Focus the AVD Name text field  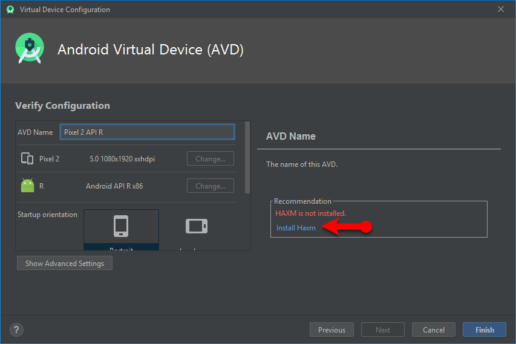(147, 132)
